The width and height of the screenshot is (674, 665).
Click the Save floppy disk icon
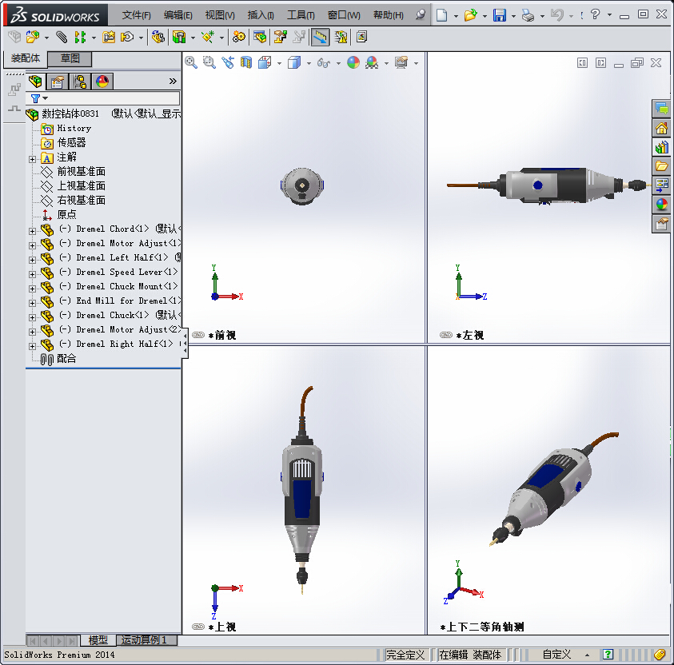(x=500, y=15)
